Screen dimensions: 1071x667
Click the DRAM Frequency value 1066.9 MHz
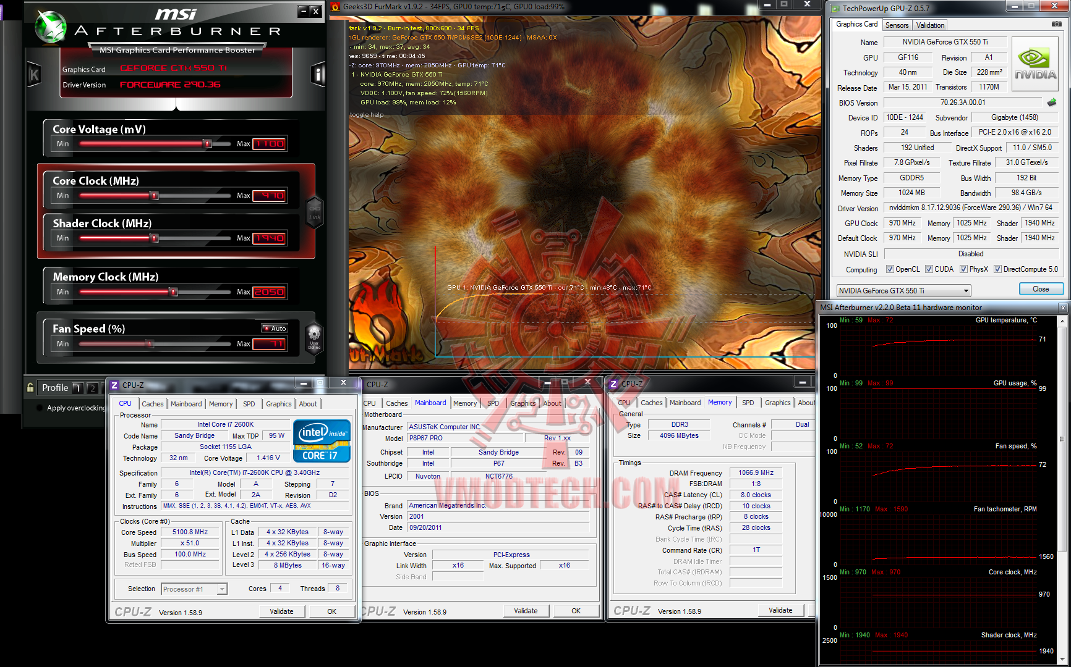[x=756, y=473]
